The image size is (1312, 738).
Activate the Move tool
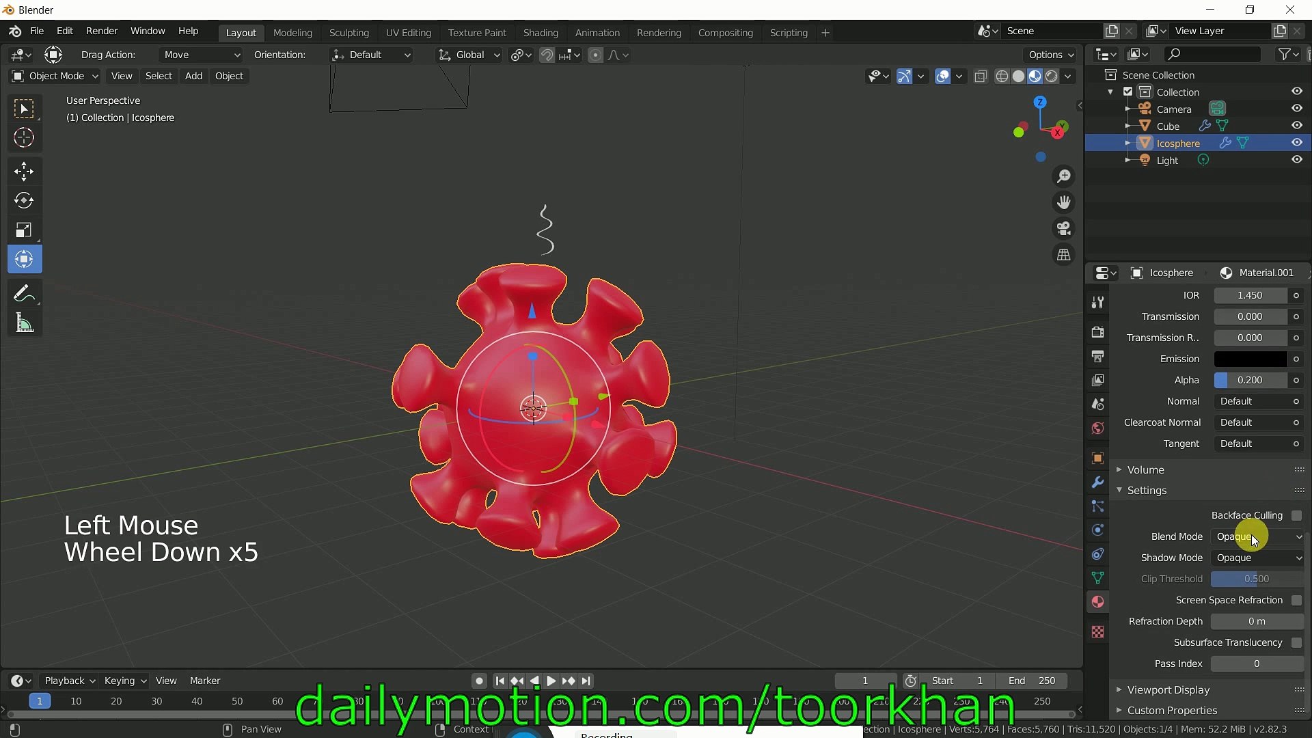coord(24,172)
